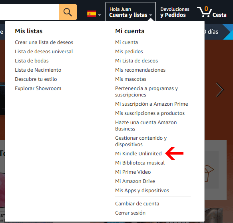Select Explorar Showroom
Viewport: 233px width, 223px height.
tap(38, 88)
